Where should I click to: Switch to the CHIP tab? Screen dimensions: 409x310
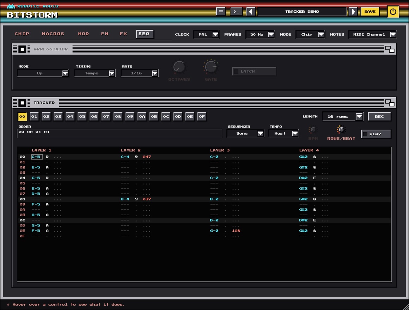pos(22,34)
